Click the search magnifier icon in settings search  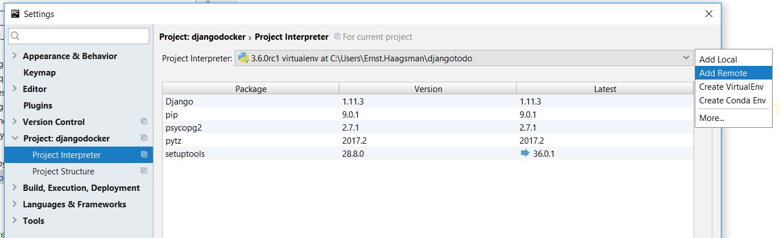tap(15, 36)
